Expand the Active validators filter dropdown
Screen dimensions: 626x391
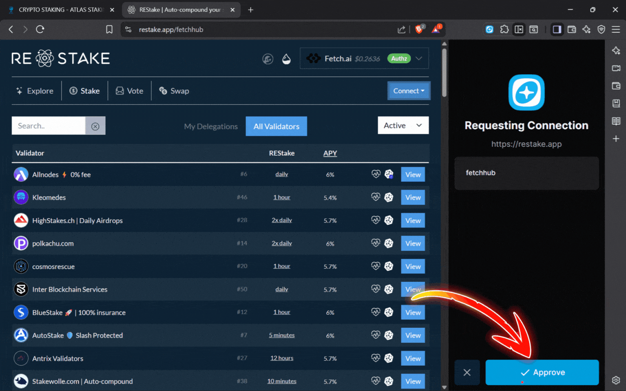(x=403, y=125)
